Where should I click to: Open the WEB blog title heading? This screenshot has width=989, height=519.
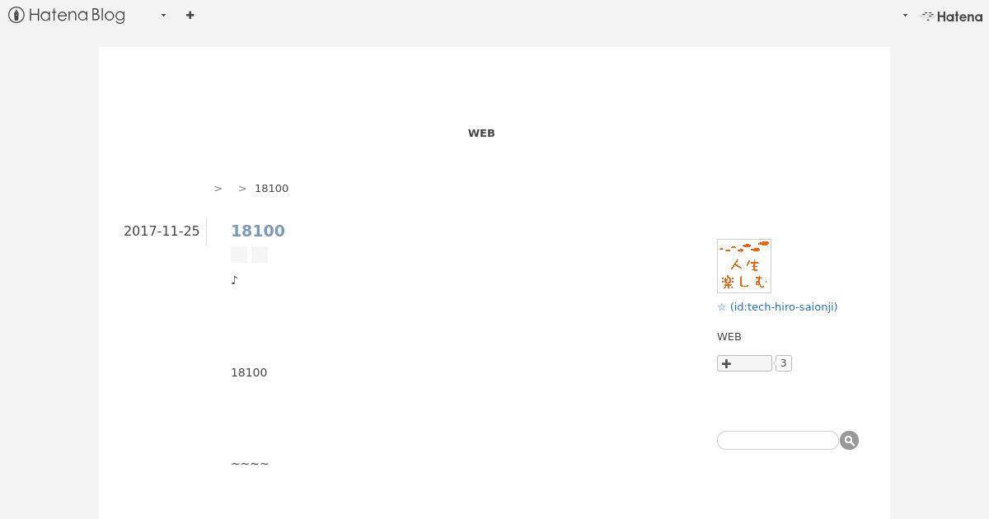pos(481,133)
